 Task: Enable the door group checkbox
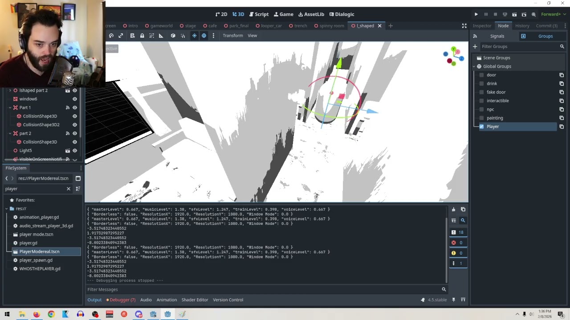coord(481,75)
